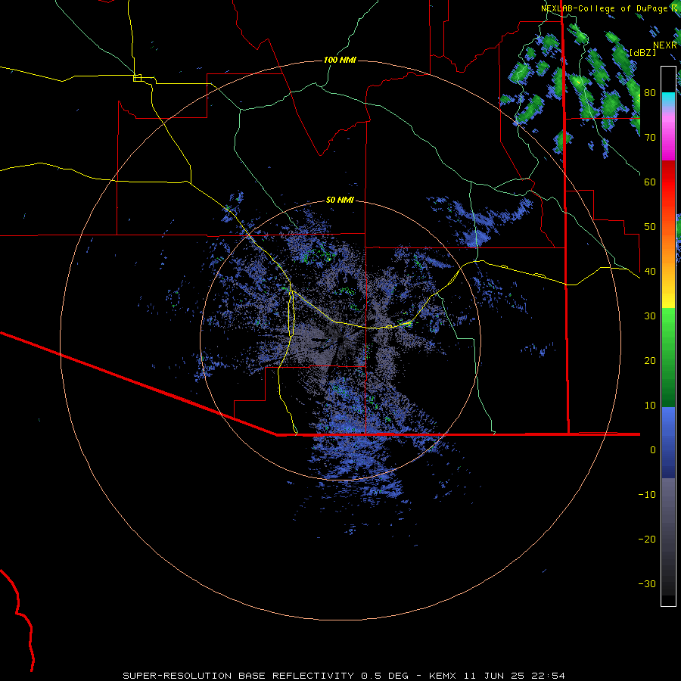Click the orange band of the color bar
681x681 pixels.
click(668, 247)
